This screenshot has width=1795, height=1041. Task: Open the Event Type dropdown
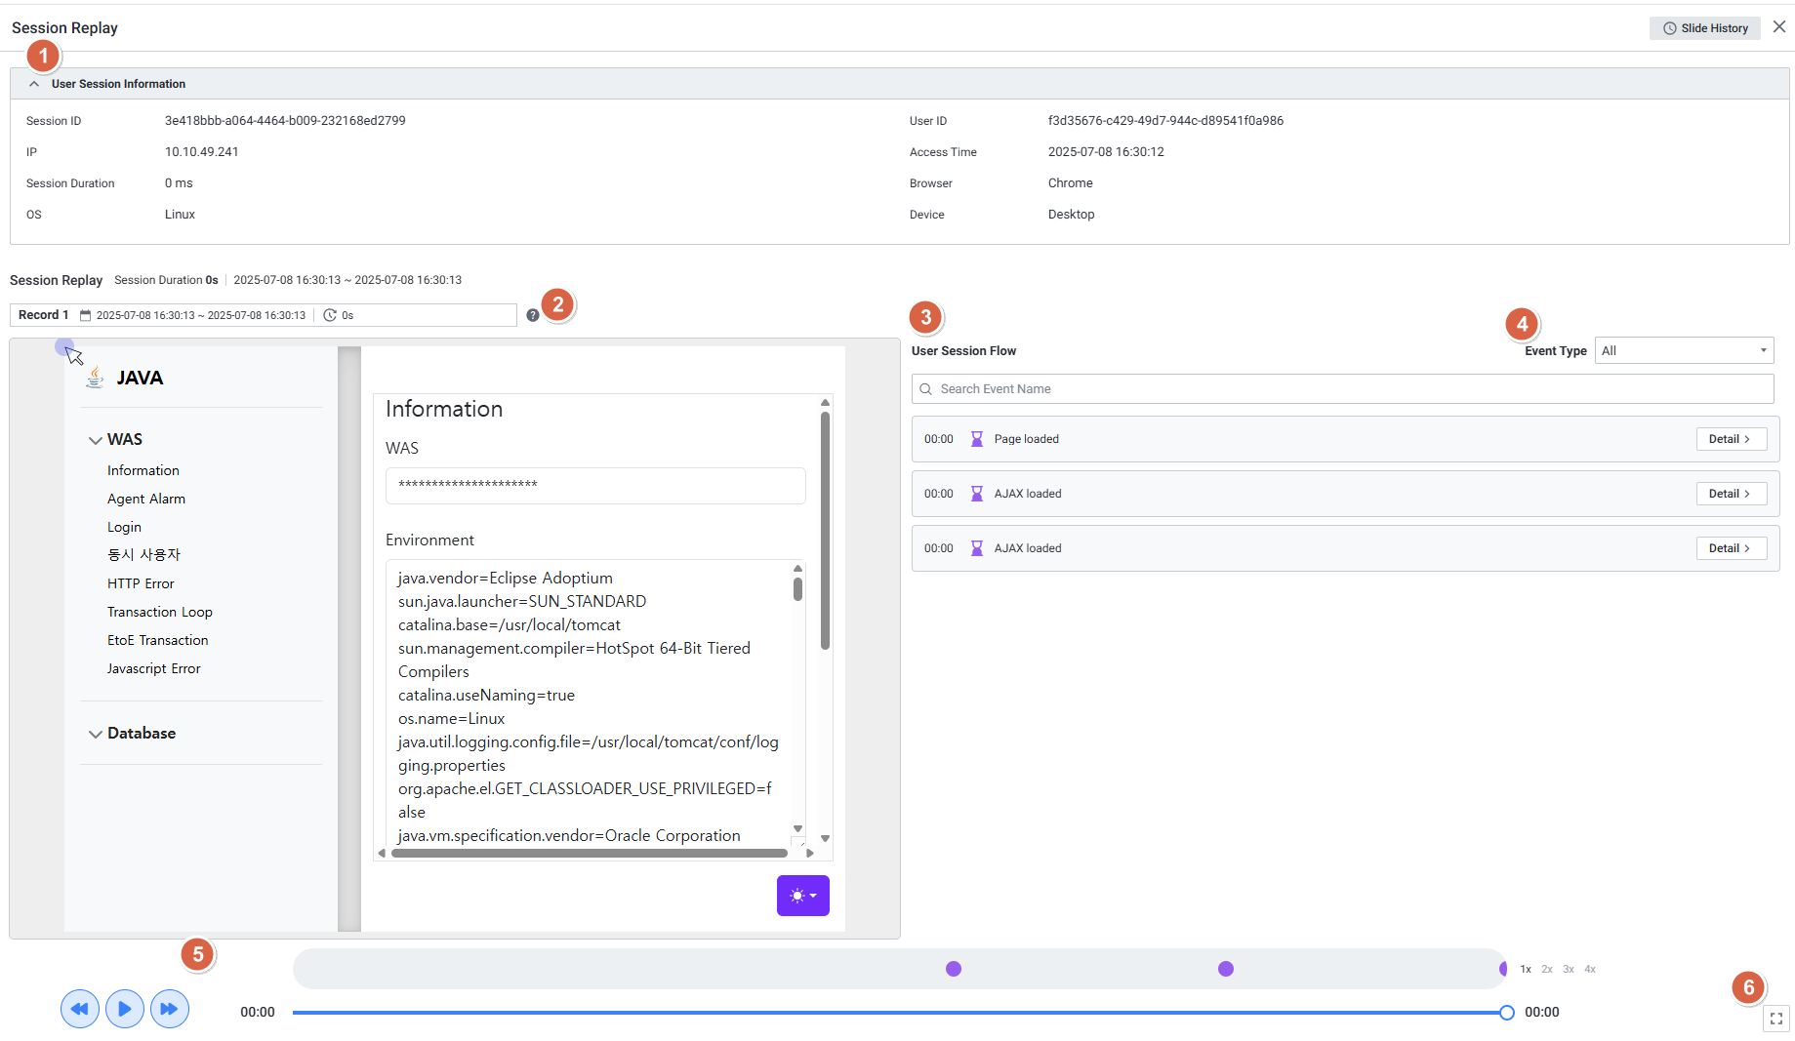click(1684, 351)
